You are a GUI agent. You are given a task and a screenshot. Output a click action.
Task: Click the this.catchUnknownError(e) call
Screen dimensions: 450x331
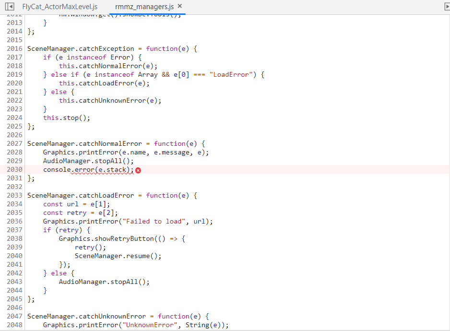coord(110,100)
